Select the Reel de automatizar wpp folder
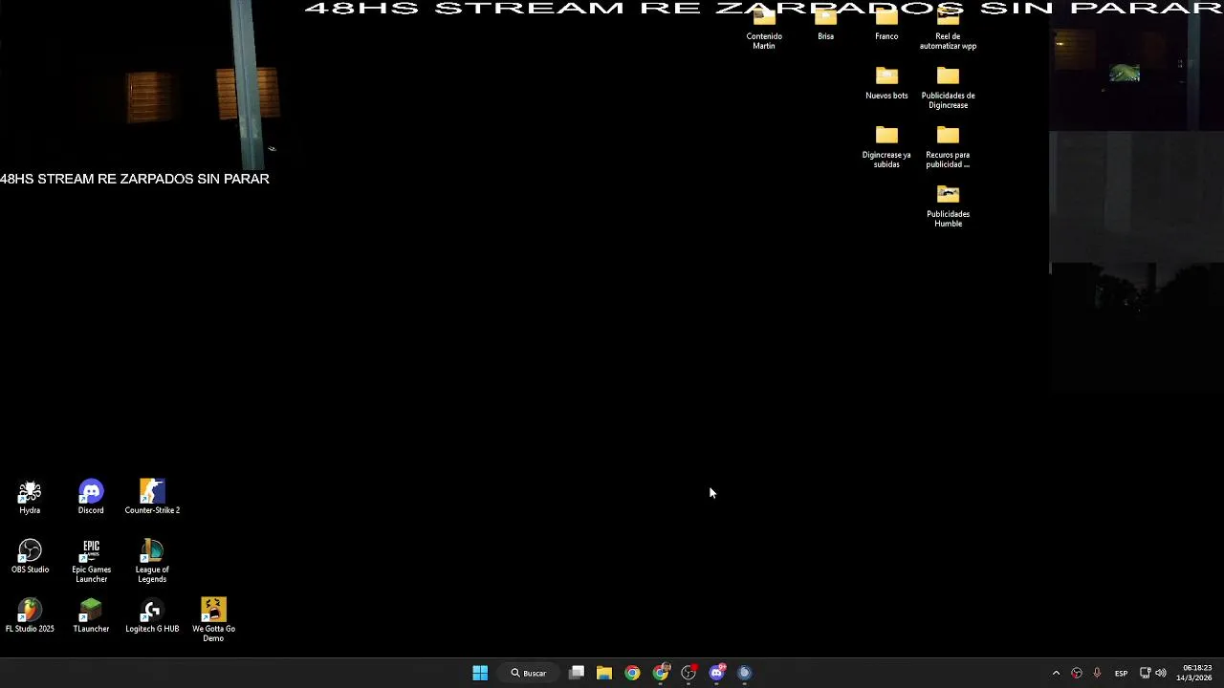Image resolution: width=1224 pixels, height=688 pixels. [x=948, y=29]
